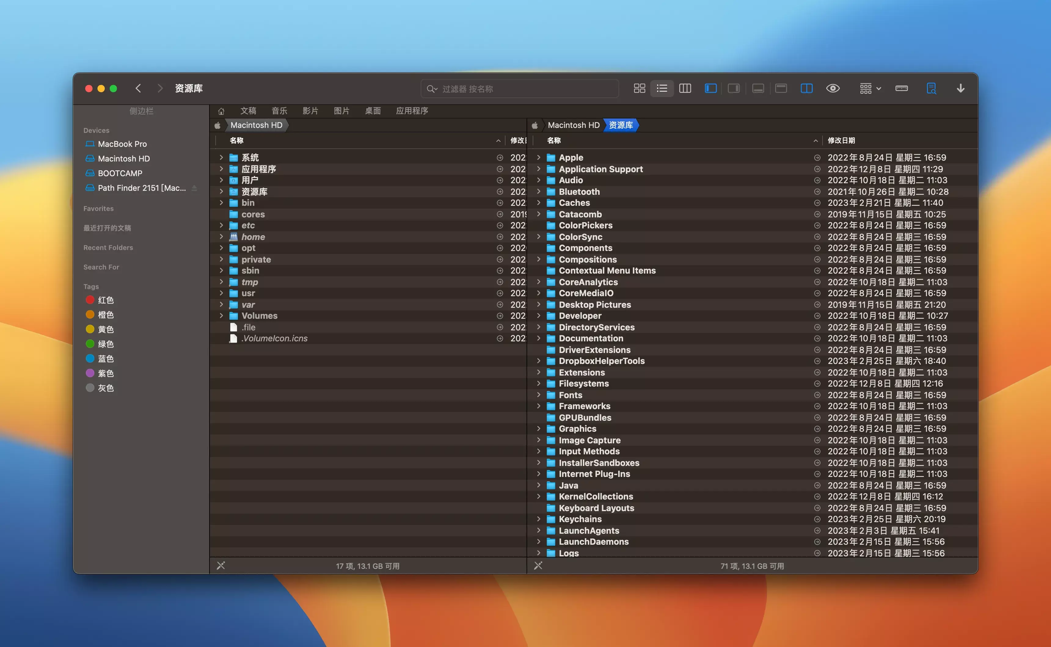The width and height of the screenshot is (1051, 647).
Task: Toggle the eye visibility icon
Action: pos(833,89)
